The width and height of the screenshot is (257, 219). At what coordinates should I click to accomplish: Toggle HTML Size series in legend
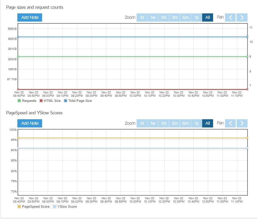(50, 101)
